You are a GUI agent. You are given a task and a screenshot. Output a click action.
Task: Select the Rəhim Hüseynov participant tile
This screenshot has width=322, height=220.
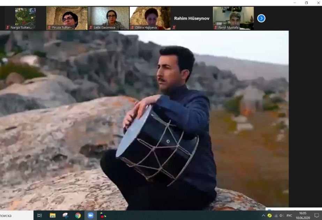click(192, 18)
